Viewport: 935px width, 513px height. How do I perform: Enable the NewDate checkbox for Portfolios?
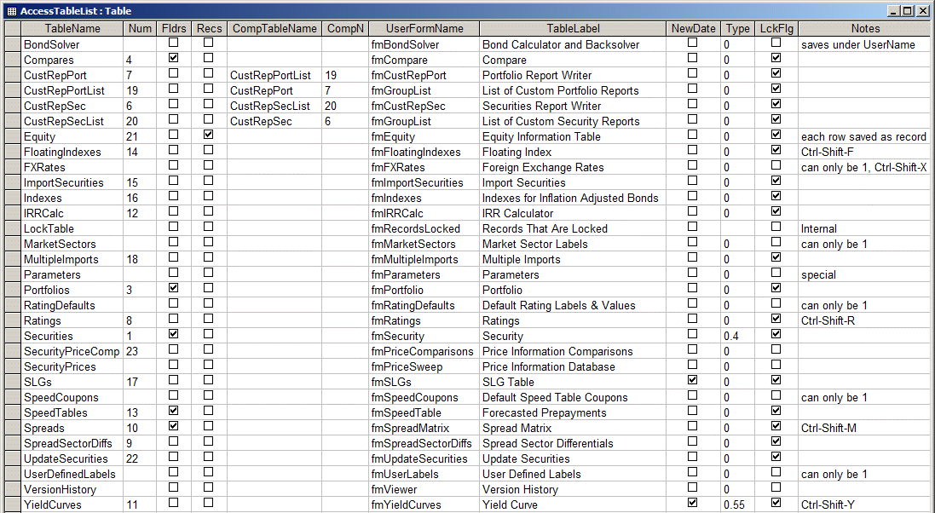693,290
